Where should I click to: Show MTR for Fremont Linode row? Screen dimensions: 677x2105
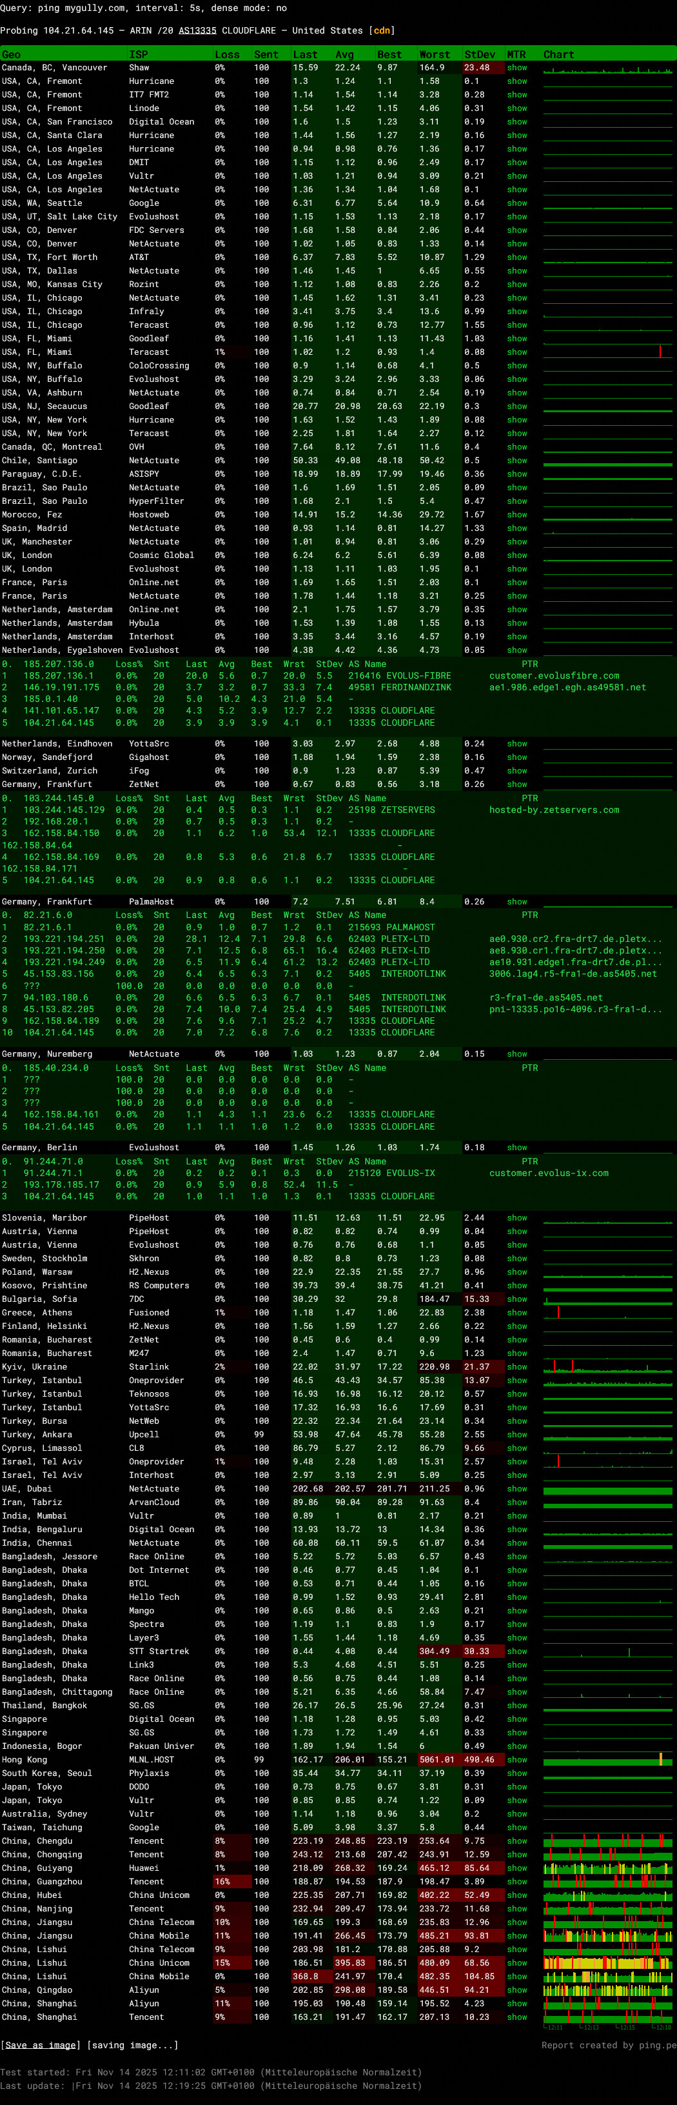point(517,108)
